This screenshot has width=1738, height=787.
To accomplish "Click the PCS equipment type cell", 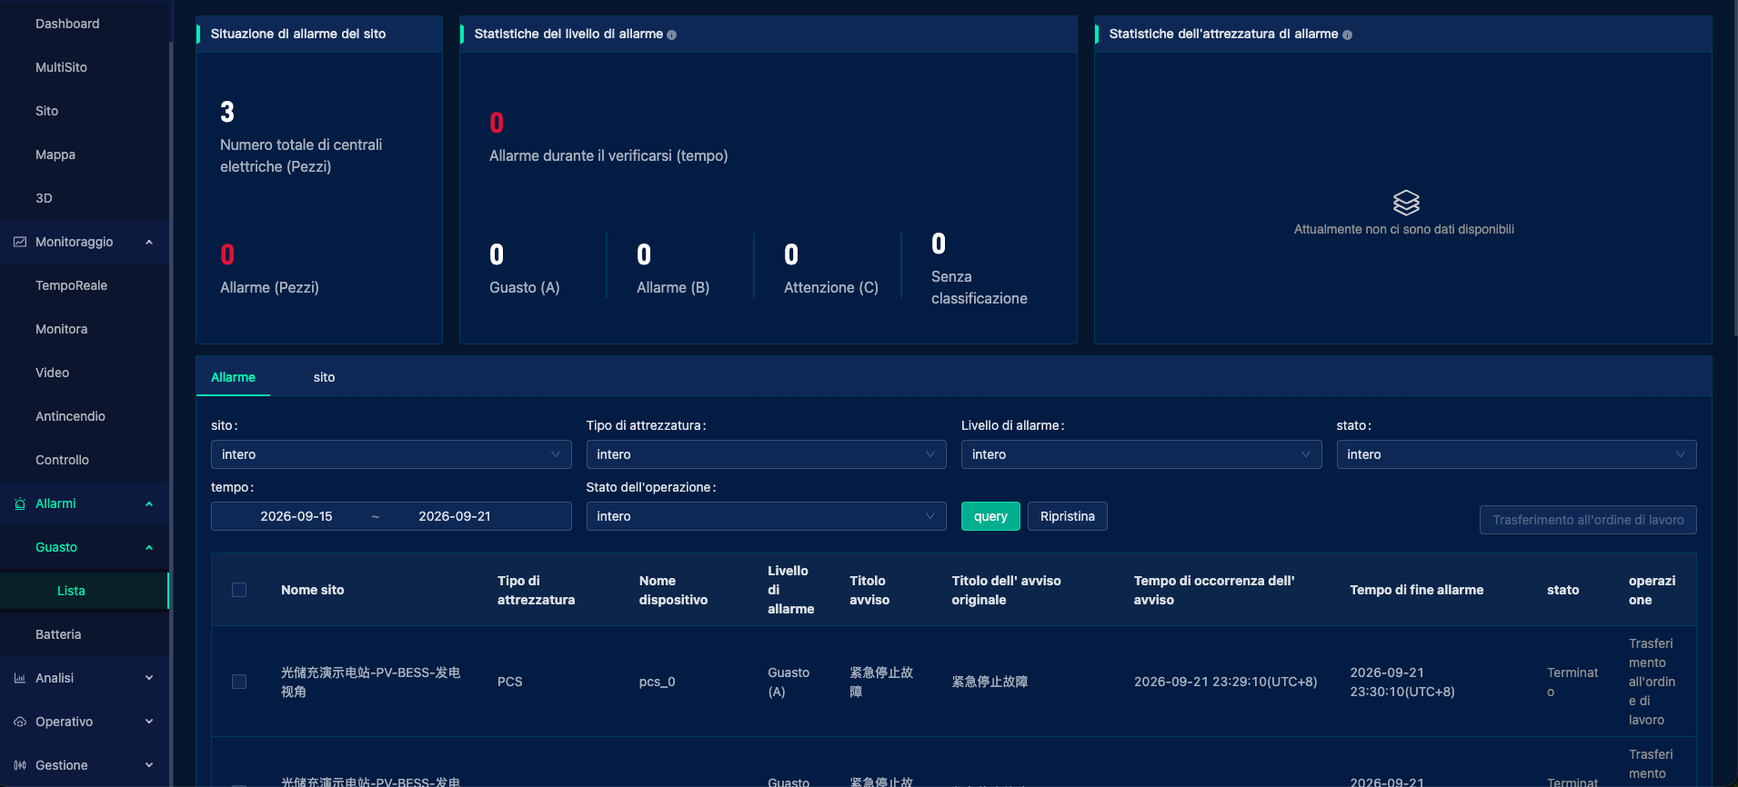I will coord(509,682).
